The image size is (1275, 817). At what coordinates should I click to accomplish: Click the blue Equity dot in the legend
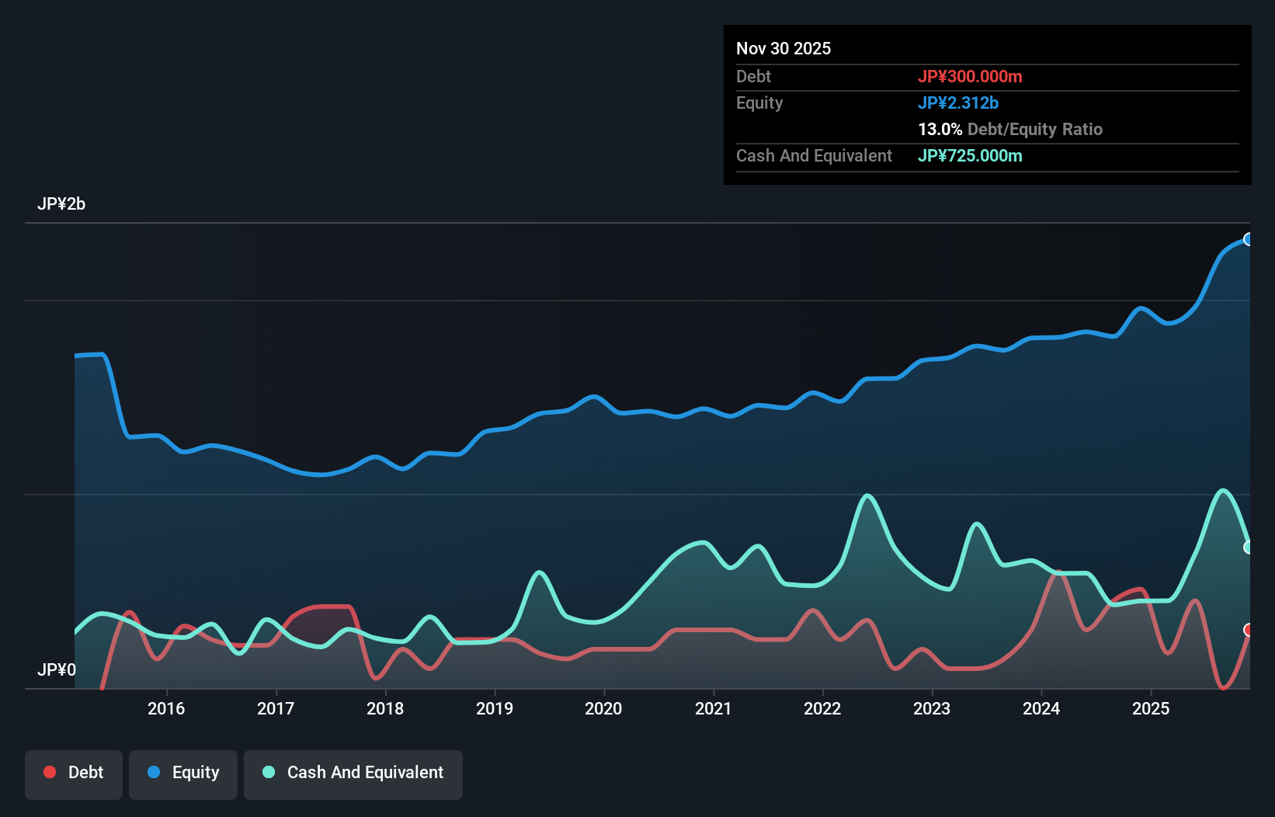154,772
